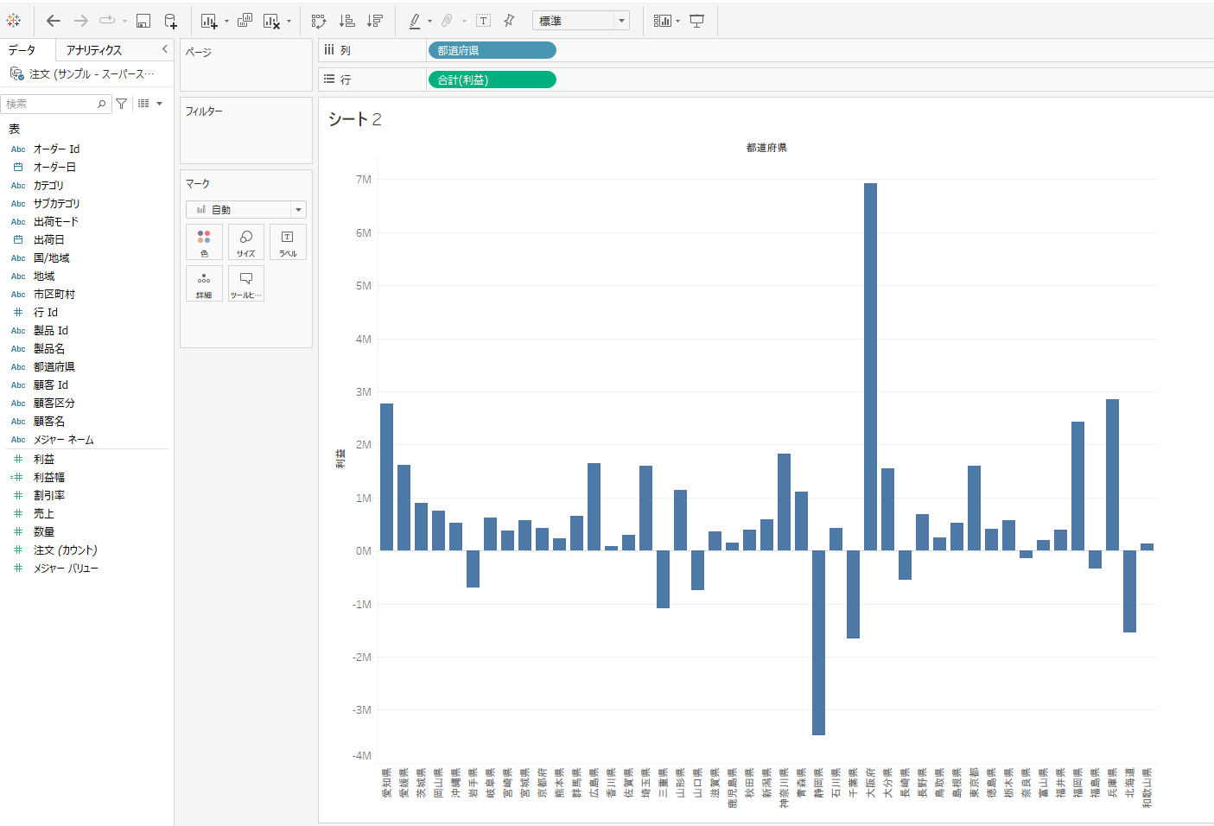Click the 詳細 detail marks button
1214x826 pixels.
pyautogui.click(x=204, y=283)
